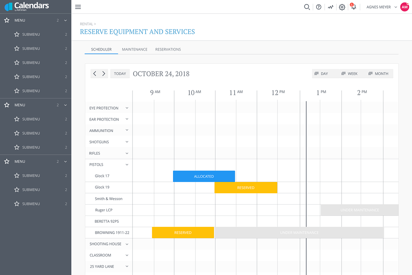Switch to Month view
This screenshot has height=275, width=412.
pyautogui.click(x=378, y=74)
